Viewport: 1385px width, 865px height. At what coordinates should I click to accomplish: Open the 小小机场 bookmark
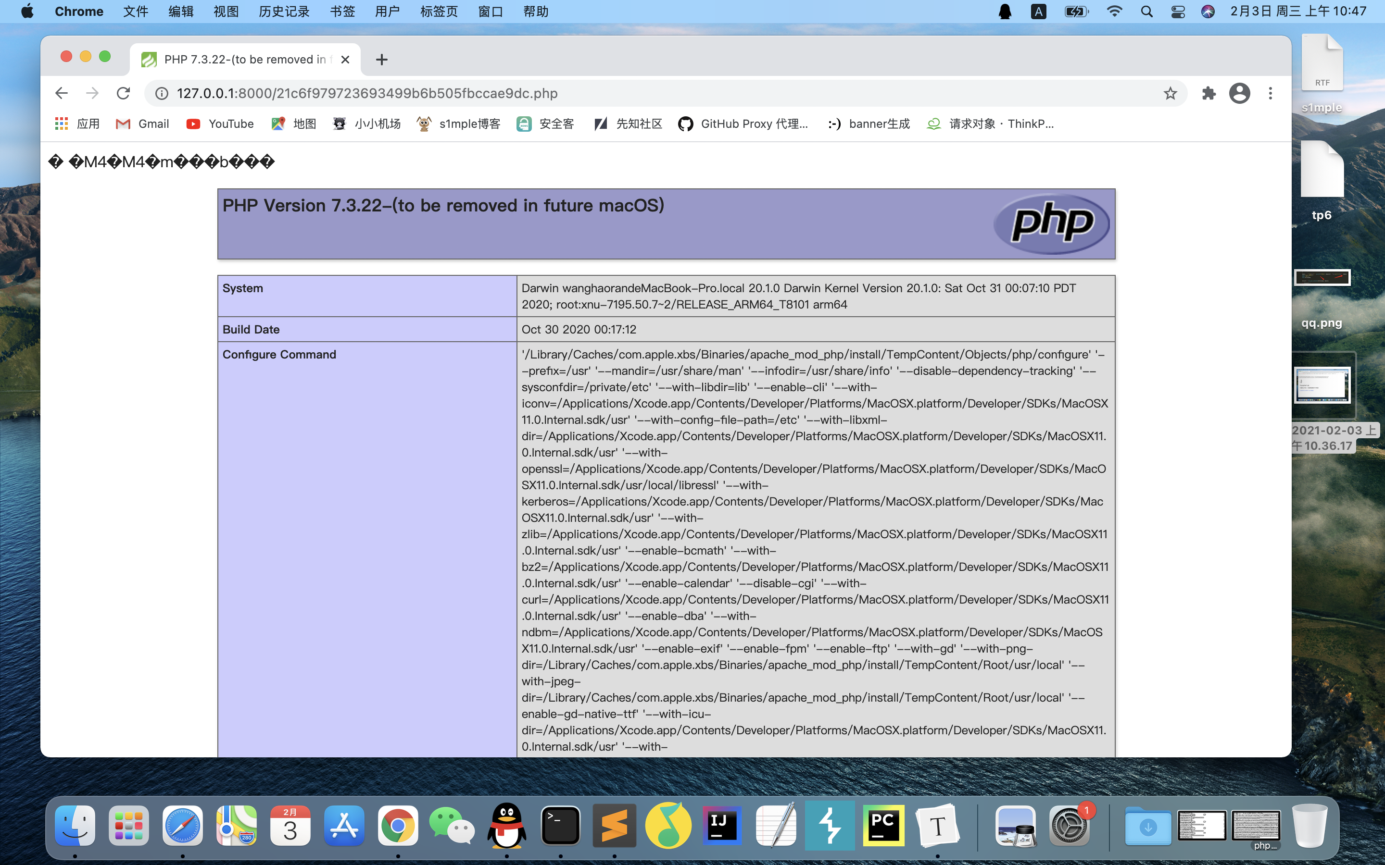pos(366,124)
